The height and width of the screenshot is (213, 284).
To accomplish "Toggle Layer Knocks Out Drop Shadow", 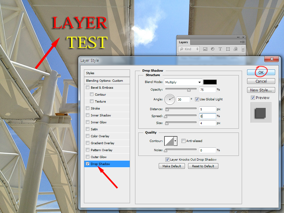I will point(167,159).
